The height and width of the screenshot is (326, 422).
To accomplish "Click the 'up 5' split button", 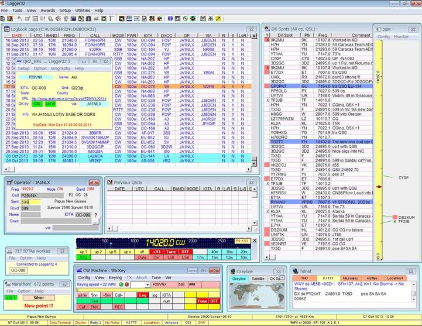I will (x=113, y=252).
